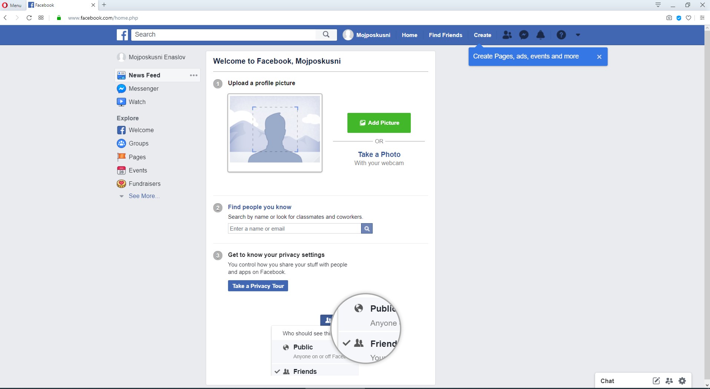Create a new group from Chat bar

pos(669,380)
